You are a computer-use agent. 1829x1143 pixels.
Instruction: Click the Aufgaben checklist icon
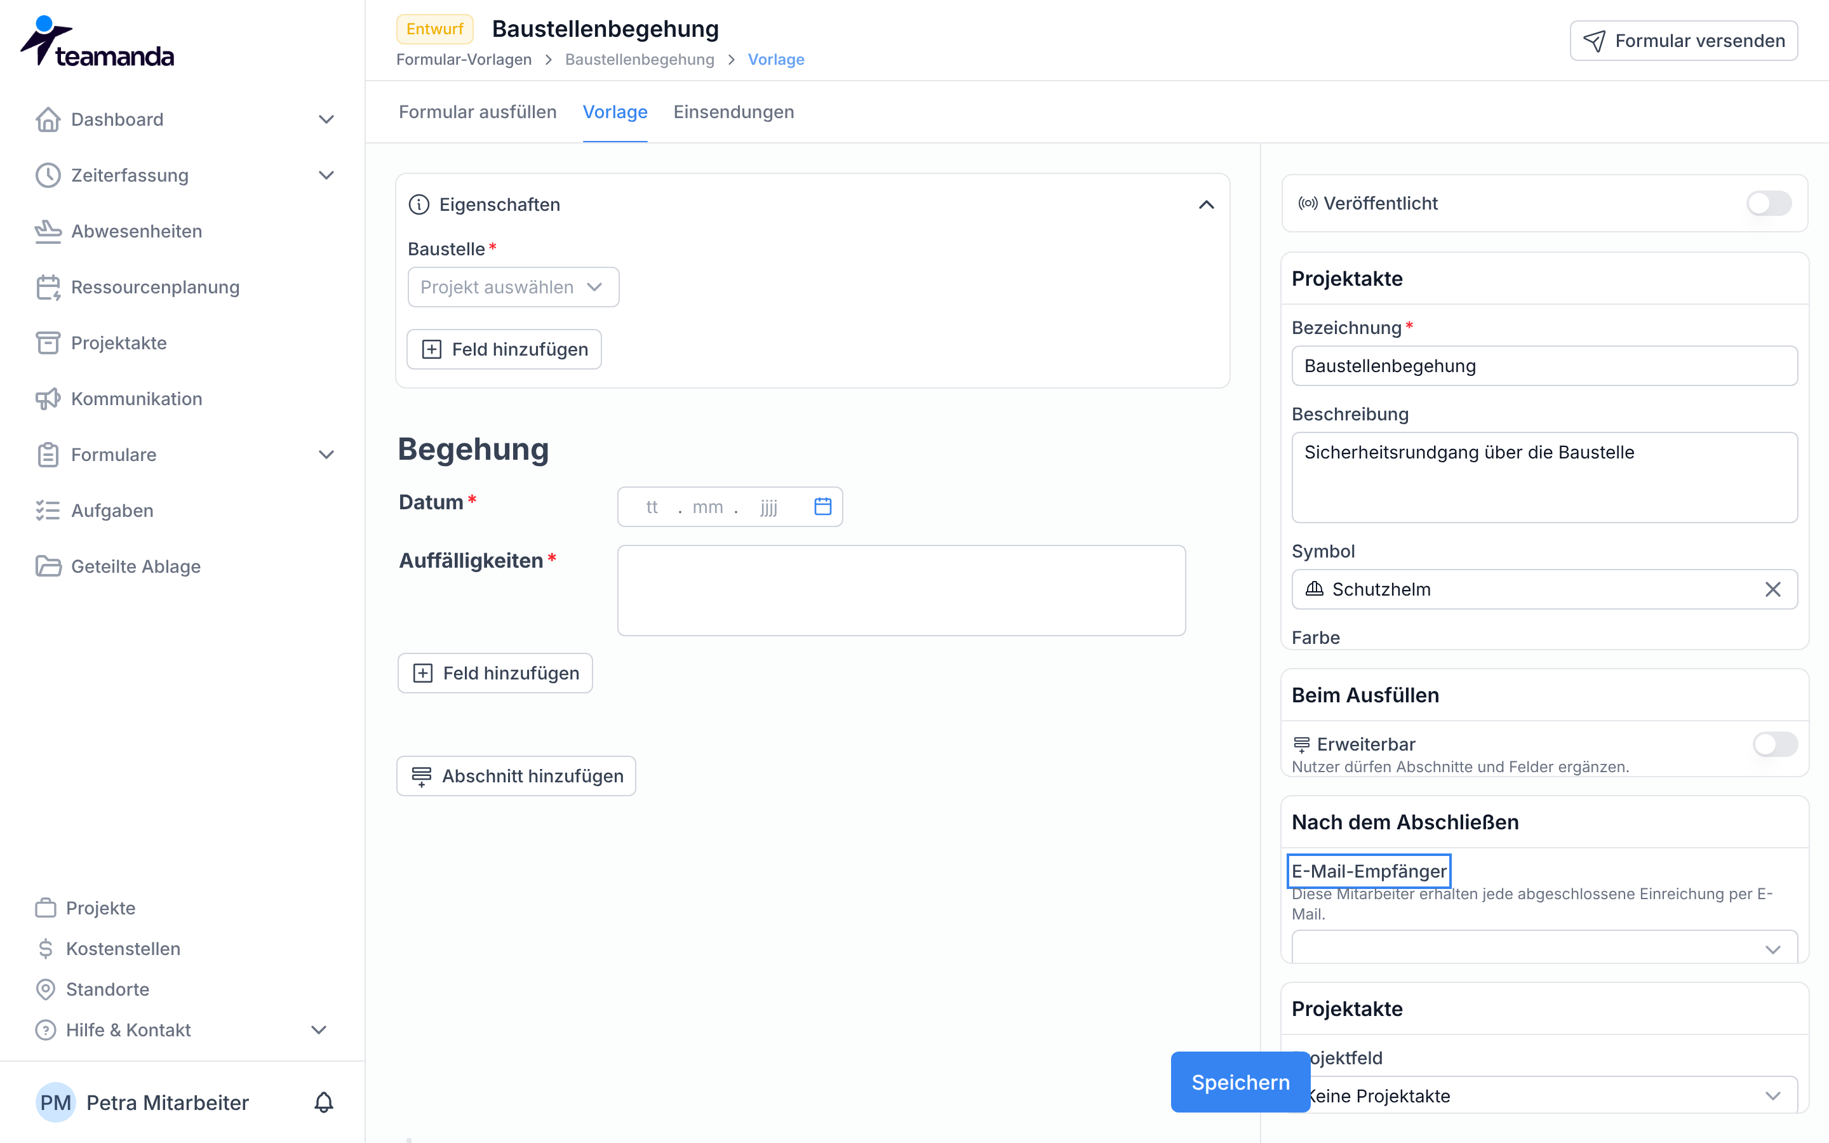pos(48,511)
